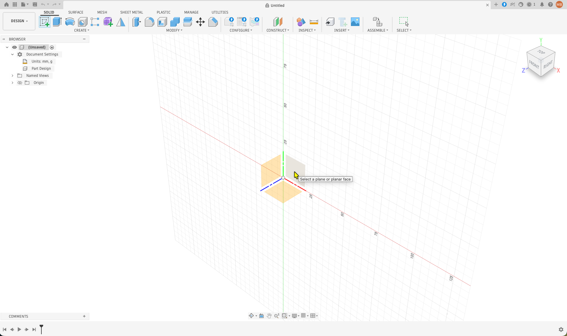Toggle Origin folder visibility eye
The image size is (567, 336).
click(x=20, y=83)
